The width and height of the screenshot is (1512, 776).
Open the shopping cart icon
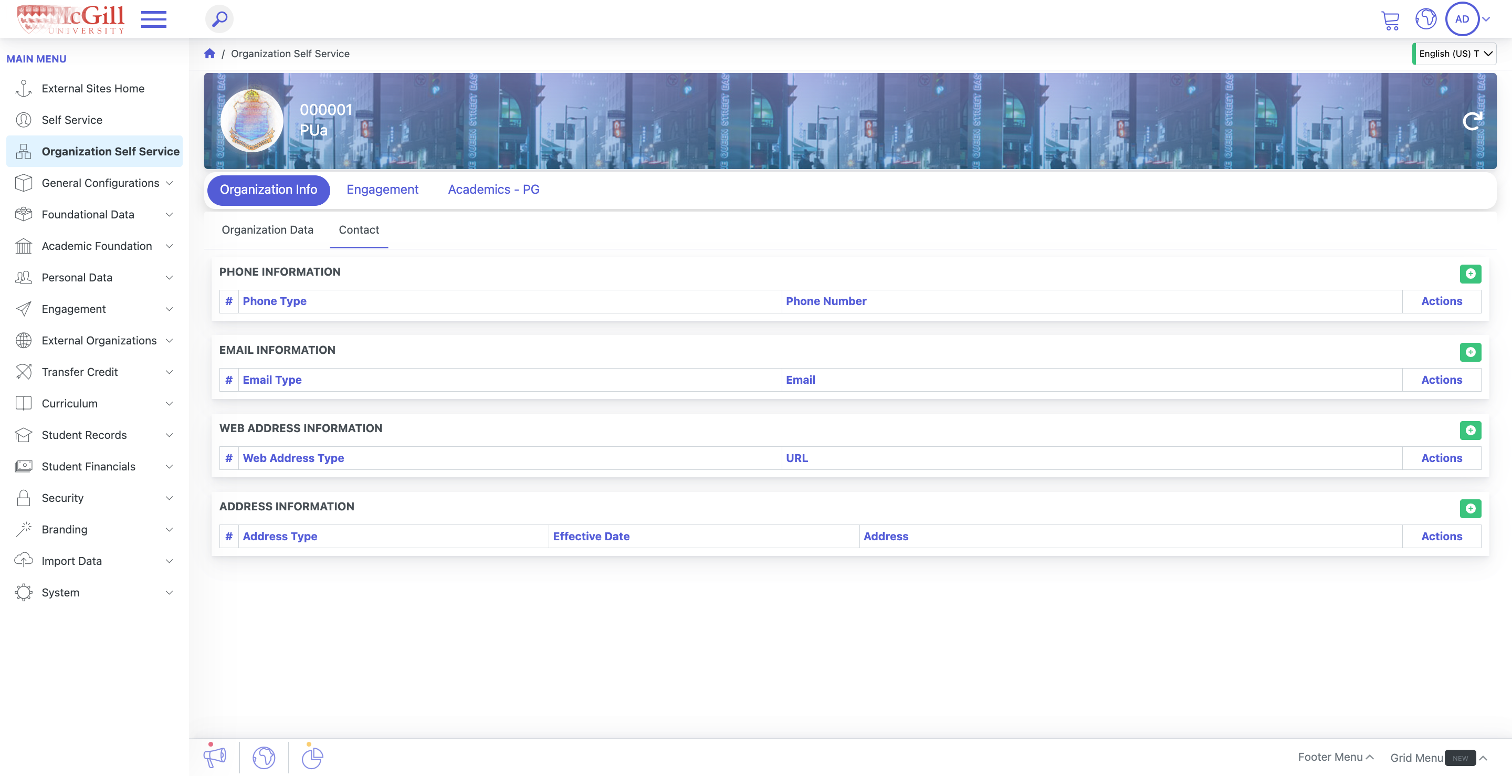pyautogui.click(x=1390, y=20)
